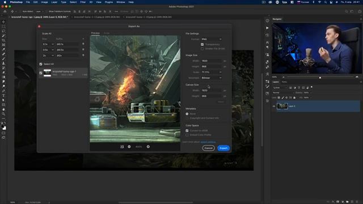Select the Crop tool
363x204 pixels.
tap(3, 40)
